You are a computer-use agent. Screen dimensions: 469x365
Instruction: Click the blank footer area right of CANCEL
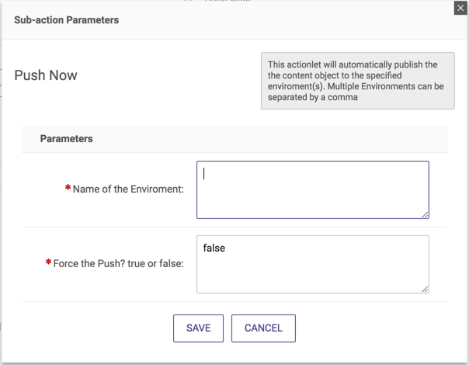[x=373, y=328]
